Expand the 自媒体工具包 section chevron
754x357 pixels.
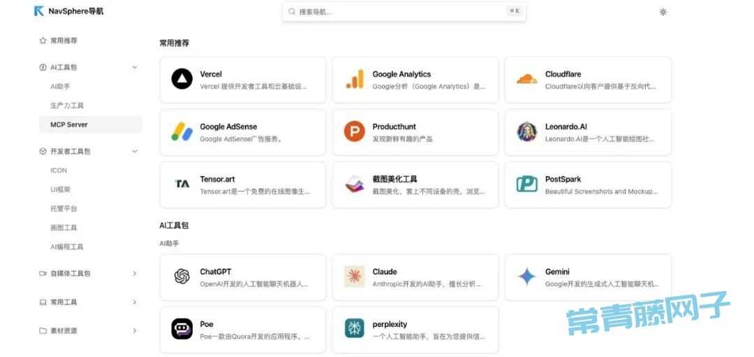tap(135, 274)
